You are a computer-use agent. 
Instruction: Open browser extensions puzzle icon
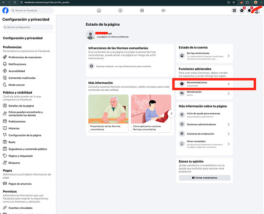[247, 3]
